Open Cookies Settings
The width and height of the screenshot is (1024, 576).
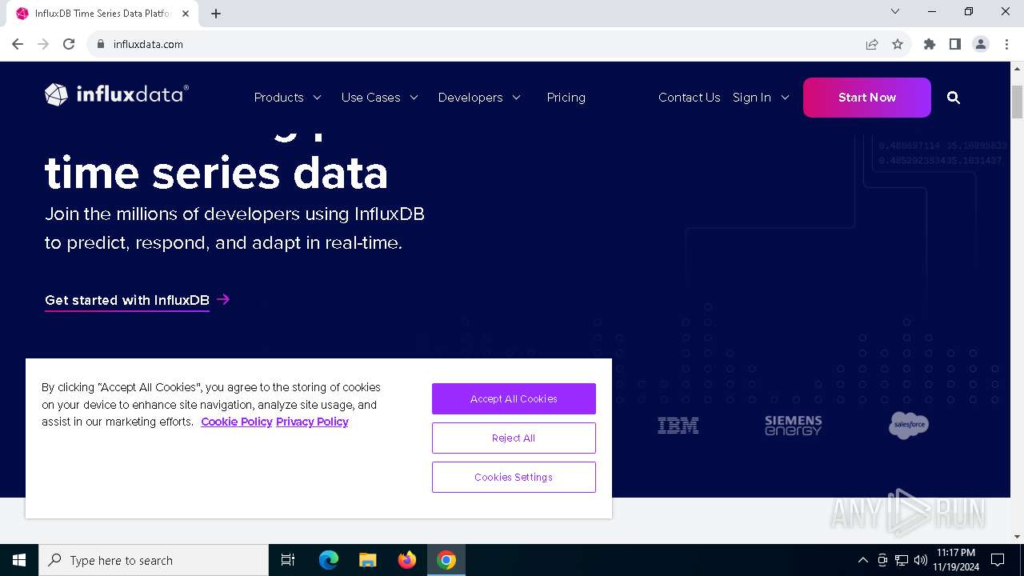pos(514,477)
